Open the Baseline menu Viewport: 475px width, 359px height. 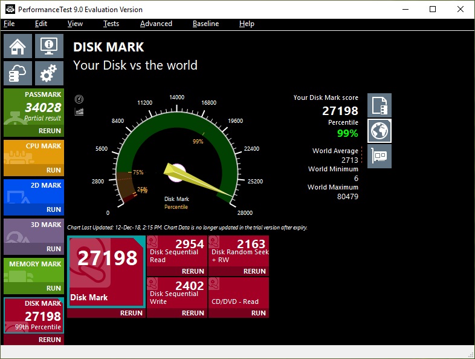click(x=205, y=24)
